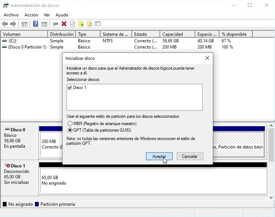The image size is (275, 217).
Task: Click the properties checkmark sheet icon
Action: (72, 24)
